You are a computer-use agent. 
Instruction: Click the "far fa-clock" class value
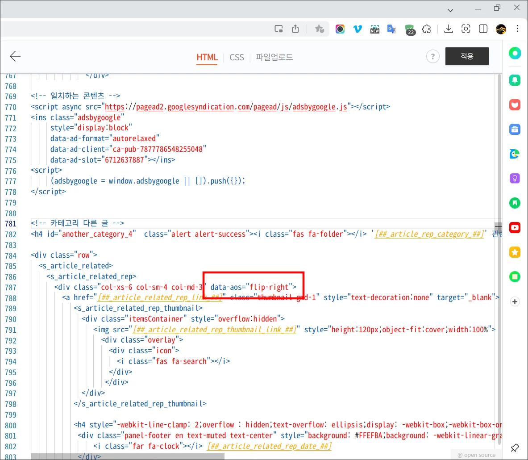click(x=156, y=446)
